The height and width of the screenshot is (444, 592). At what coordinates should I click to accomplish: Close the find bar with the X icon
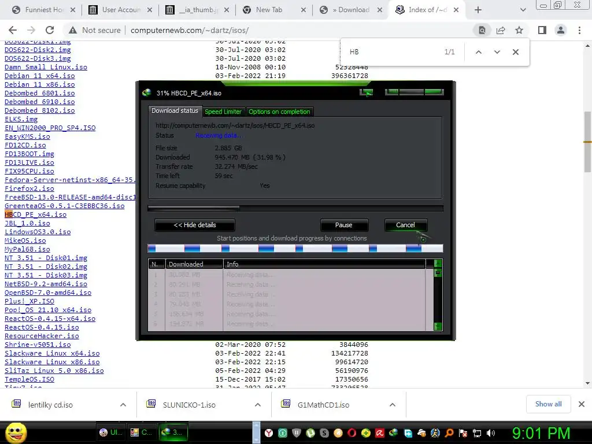[516, 52]
